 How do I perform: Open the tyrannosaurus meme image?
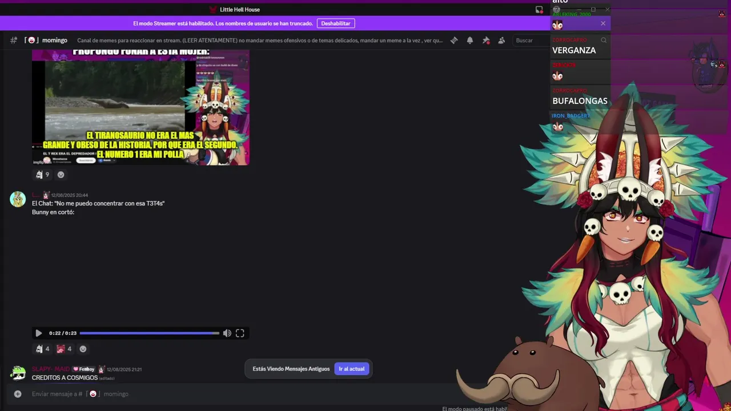[140, 107]
